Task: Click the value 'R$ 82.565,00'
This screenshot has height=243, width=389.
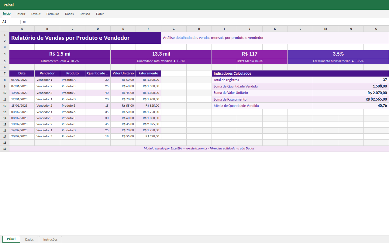Action: pos(351,99)
